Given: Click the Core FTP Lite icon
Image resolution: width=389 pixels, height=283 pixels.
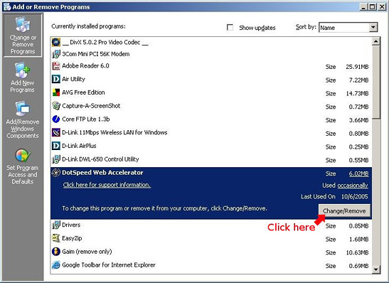Looking at the screenshot, I should [x=56, y=119].
